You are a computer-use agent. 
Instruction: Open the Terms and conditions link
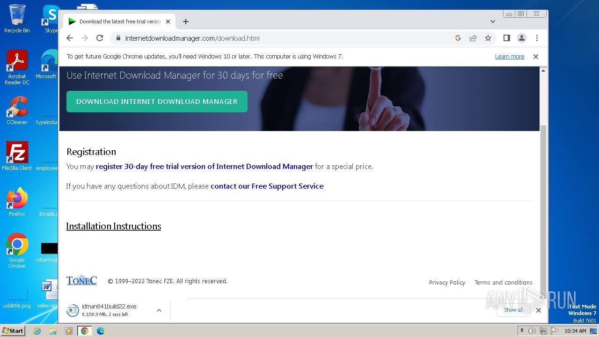coord(503,282)
